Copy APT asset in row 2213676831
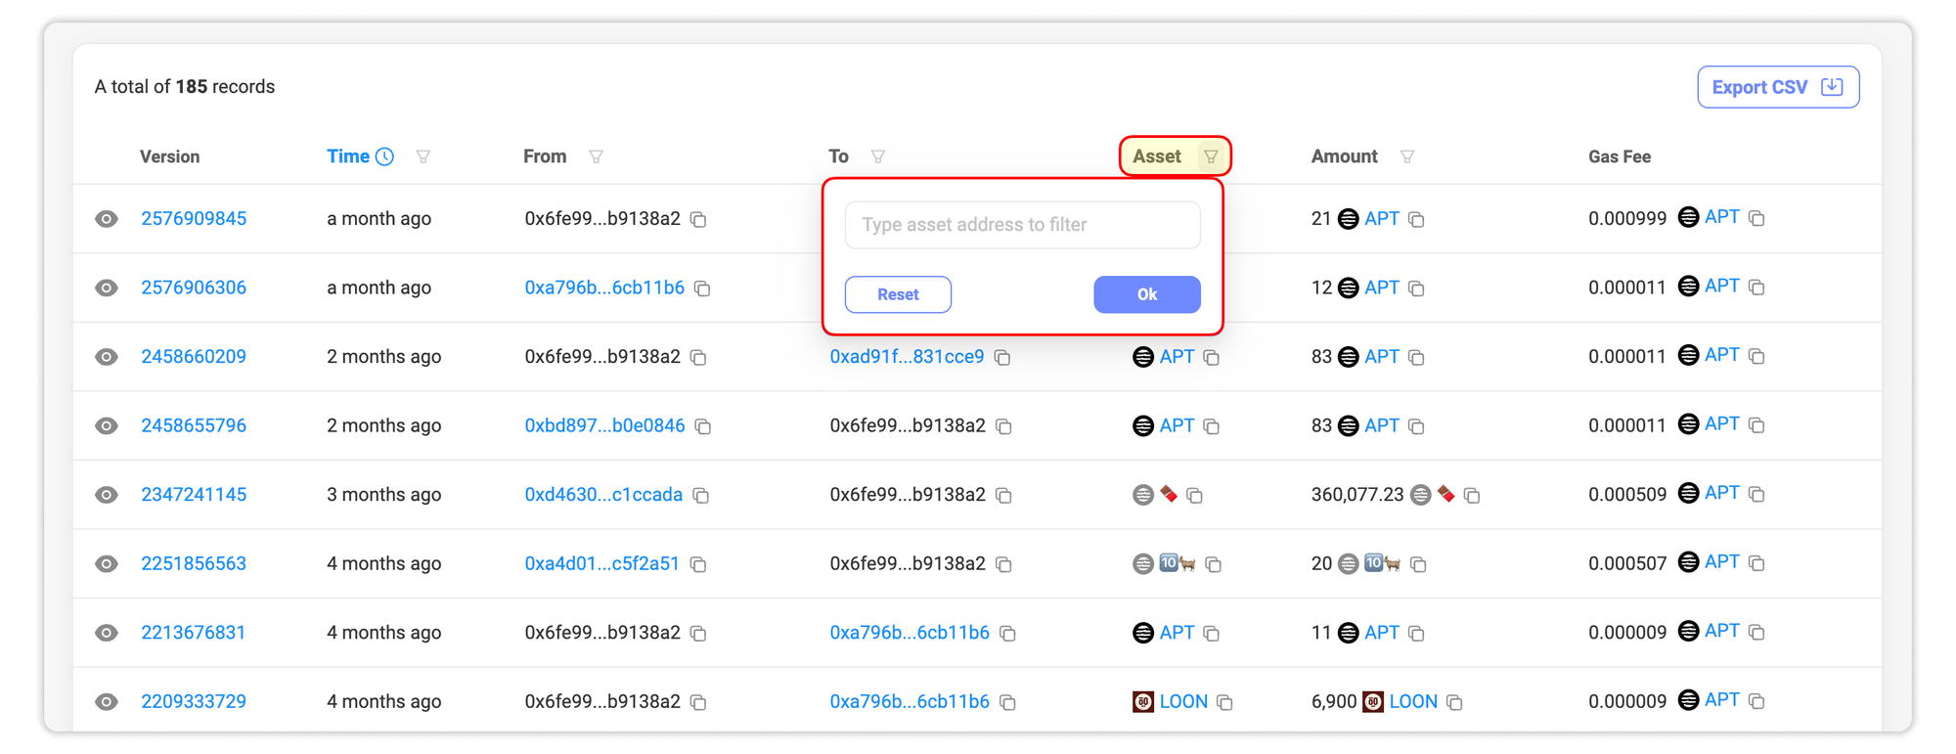The height and width of the screenshot is (754, 1956). pos(1212,634)
